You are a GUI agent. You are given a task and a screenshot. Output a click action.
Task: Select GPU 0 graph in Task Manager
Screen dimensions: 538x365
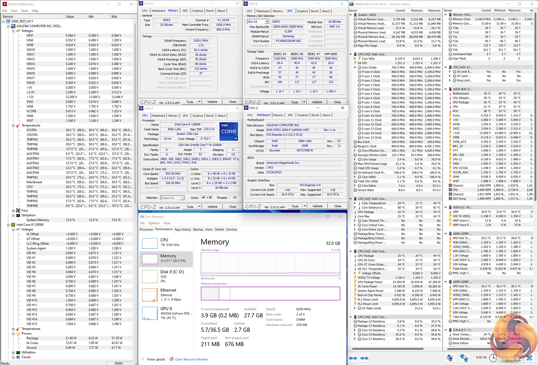pyautogui.click(x=150, y=313)
